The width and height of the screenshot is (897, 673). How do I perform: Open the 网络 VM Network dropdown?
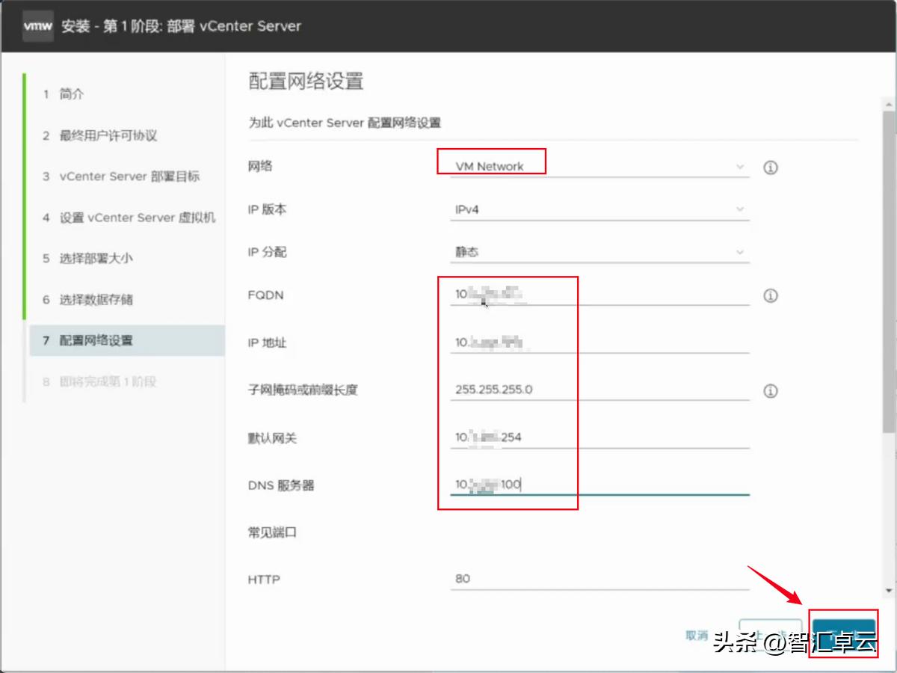pos(599,167)
